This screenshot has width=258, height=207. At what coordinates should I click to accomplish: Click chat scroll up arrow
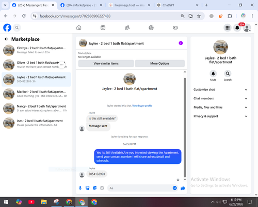point(185,72)
